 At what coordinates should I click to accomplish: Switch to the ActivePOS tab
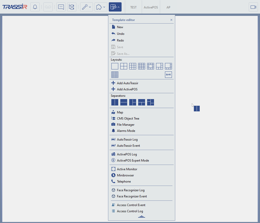click(x=150, y=7)
